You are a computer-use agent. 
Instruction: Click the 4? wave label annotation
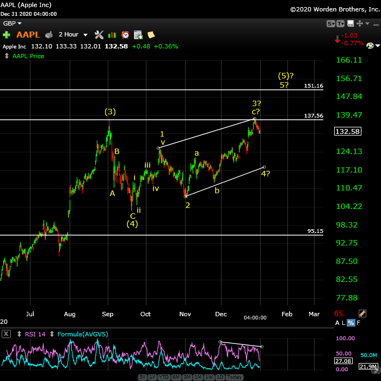(266, 174)
